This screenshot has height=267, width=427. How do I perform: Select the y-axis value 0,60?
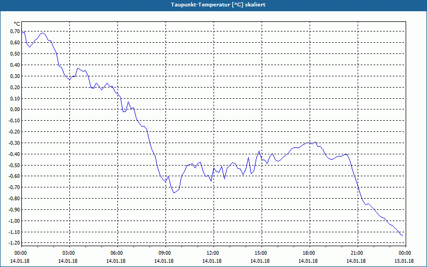pos(15,43)
